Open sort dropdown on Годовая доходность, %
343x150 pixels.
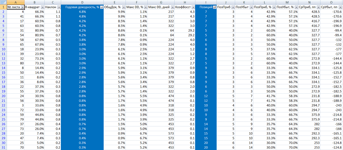tap(102, 7)
